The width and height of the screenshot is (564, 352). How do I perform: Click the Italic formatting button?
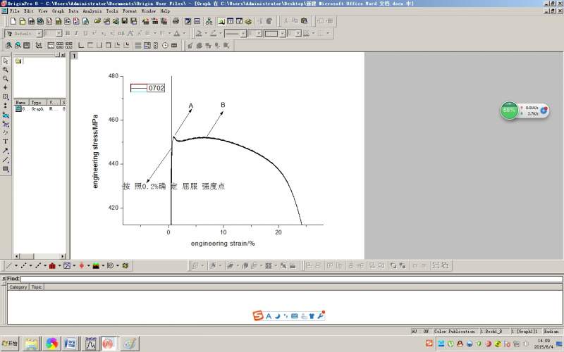[76, 33]
